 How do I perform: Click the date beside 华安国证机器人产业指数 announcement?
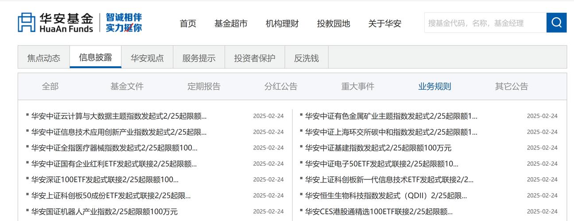[x=268, y=212]
